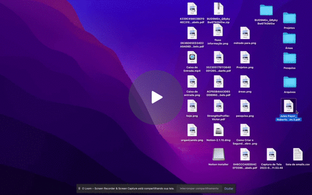Viewport: 312px width, 195px height.
Task: Select the hoje.png file icon
Action: [x=192, y=106]
